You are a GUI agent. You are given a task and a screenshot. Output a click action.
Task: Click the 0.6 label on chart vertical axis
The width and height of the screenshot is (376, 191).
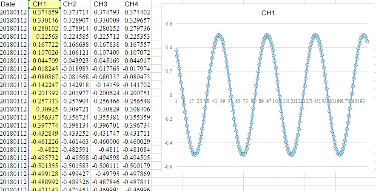point(169,23)
